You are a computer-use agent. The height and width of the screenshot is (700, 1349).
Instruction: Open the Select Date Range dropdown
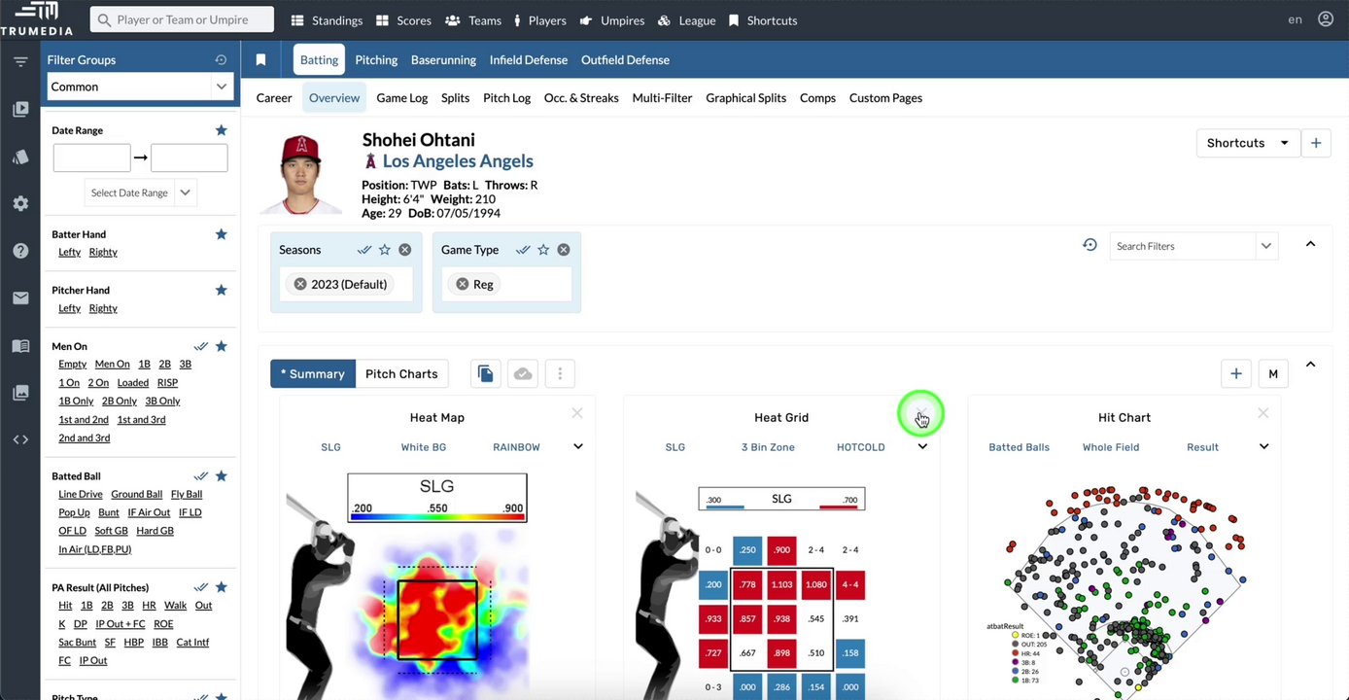[140, 192]
